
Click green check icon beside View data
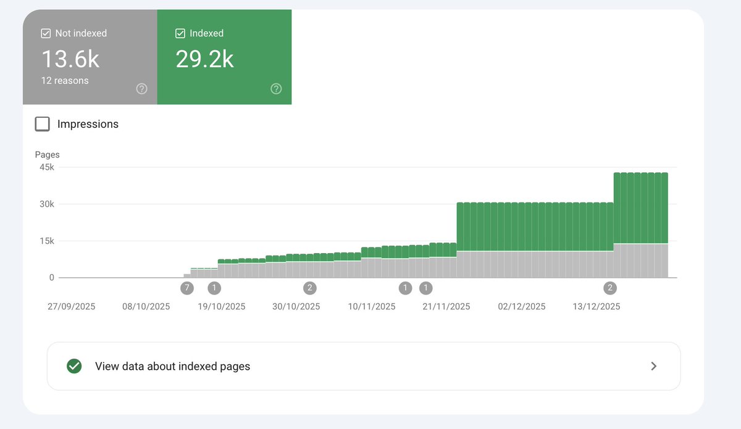tap(74, 366)
